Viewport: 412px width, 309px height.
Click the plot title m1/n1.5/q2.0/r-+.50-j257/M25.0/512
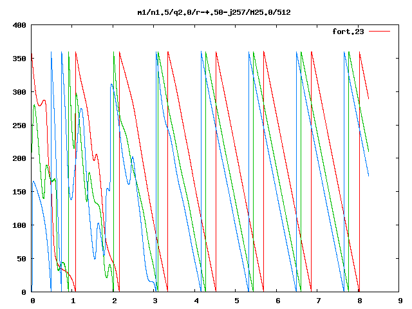tap(214, 12)
